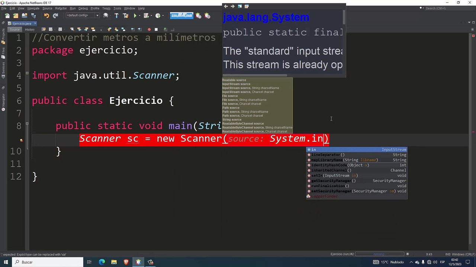Open the Debug menu
The width and height of the screenshot is (476, 267).
83,8
